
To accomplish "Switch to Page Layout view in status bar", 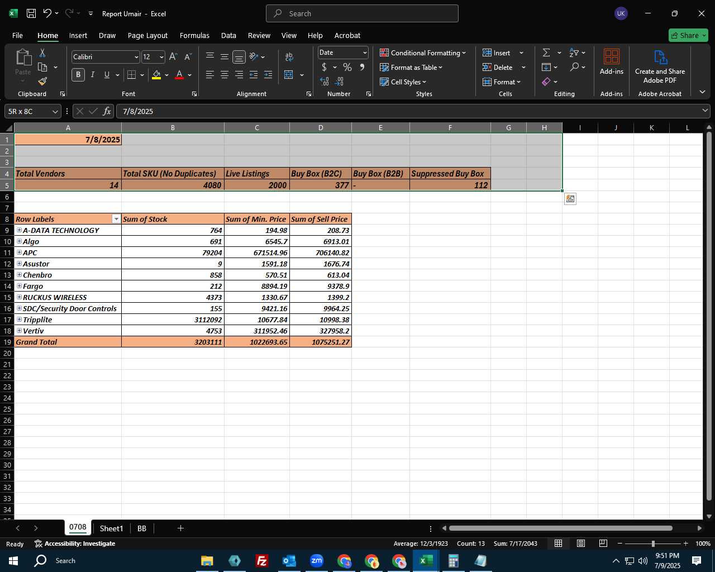I will (580, 544).
